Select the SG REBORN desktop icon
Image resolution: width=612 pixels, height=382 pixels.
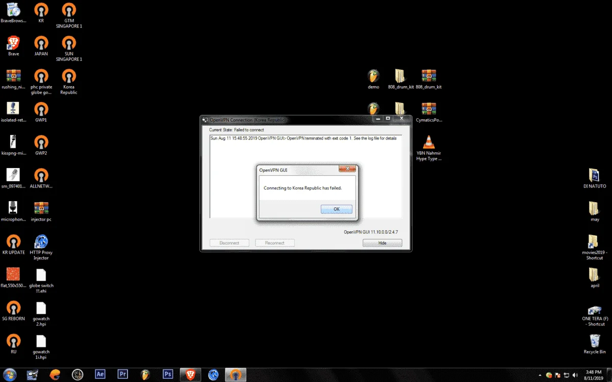pos(13,311)
